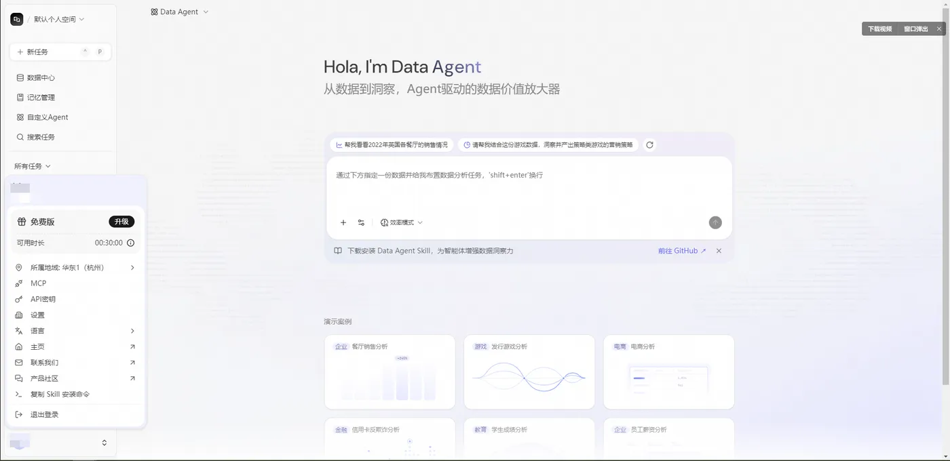Open 数据中心 data center in sidebar

[x=60, y=78]
